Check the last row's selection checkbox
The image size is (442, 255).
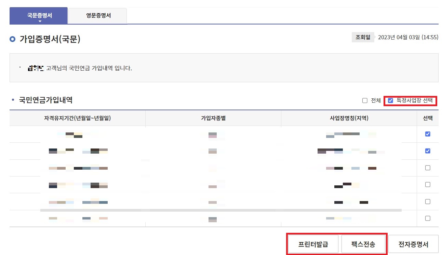tap(428, 218)
